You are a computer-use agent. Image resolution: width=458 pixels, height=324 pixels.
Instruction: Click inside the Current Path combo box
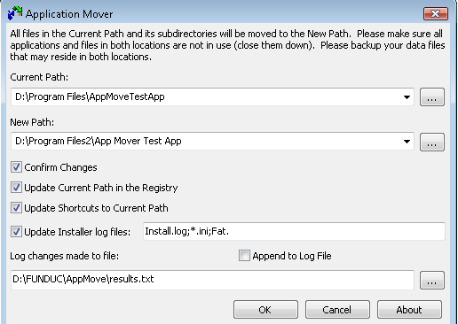point(212,96)
